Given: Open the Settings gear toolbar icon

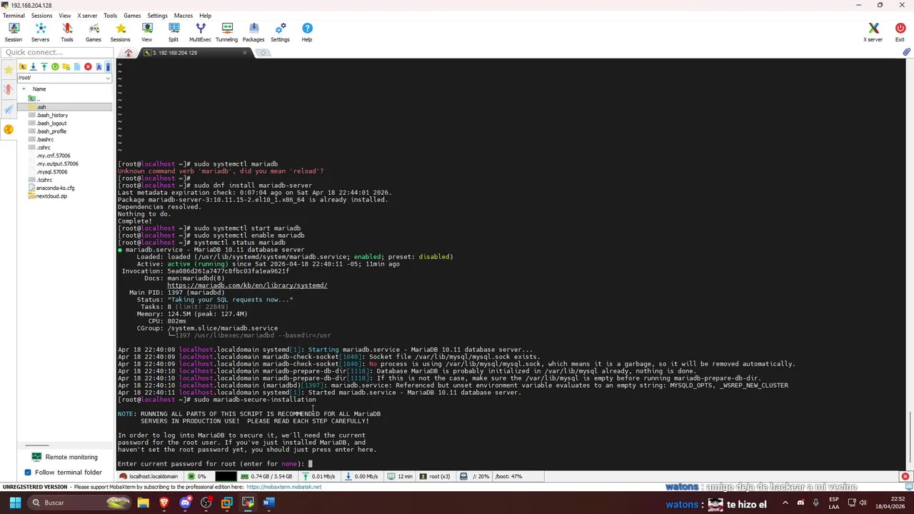Looking at the screenshot, I should pyautogui.click(x=280, y=32).
